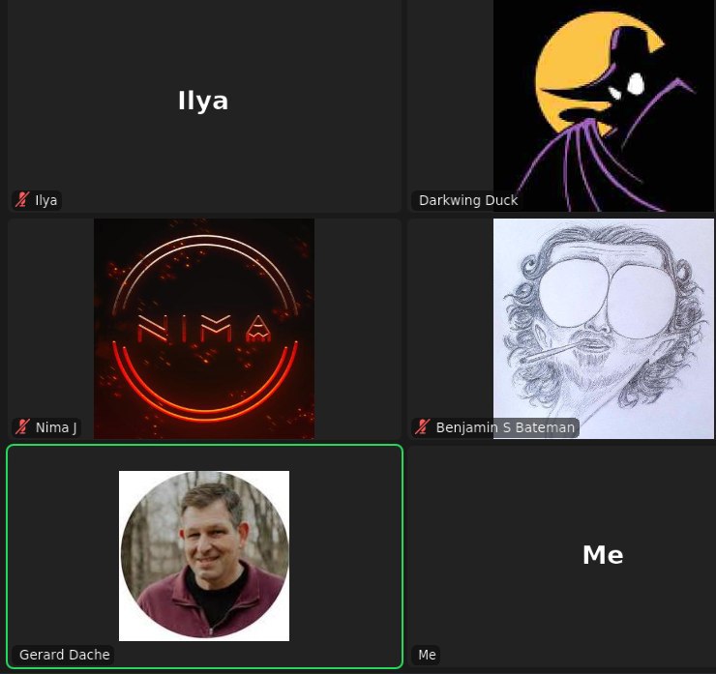Click the Benjamin S Bateman name label
Image resolution: width=716 pixels, height=674 pixels.
[505, 426]
